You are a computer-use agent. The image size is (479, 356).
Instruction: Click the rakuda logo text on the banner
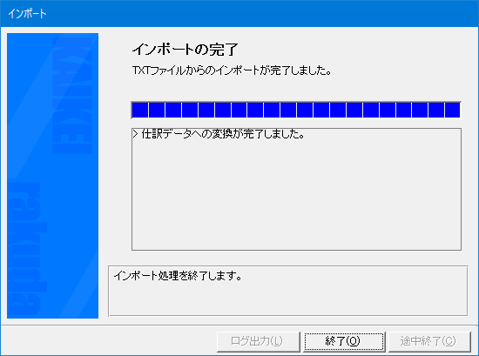point(28,249)
